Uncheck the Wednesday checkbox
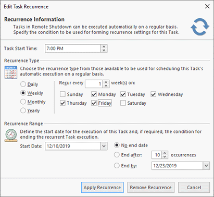 pyautogui.click(x=153, y=94)
